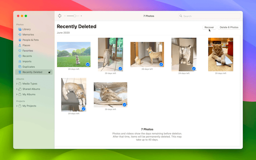Click the aspect ratio toggle icon in toolbar
Image resolution: width=256 pixels, height=160 pixels.
click(60, 16)
